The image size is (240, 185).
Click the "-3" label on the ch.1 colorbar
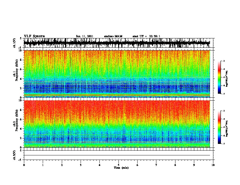coord(224,61)
